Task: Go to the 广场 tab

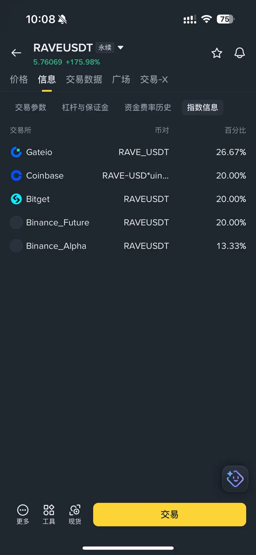Action: pyautogui.click(x=121, y=79)
